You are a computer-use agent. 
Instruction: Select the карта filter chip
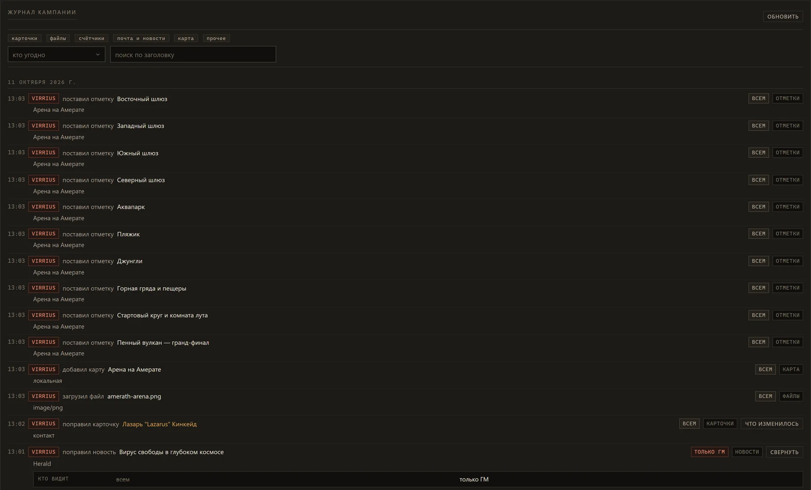[x=186, y=38]
